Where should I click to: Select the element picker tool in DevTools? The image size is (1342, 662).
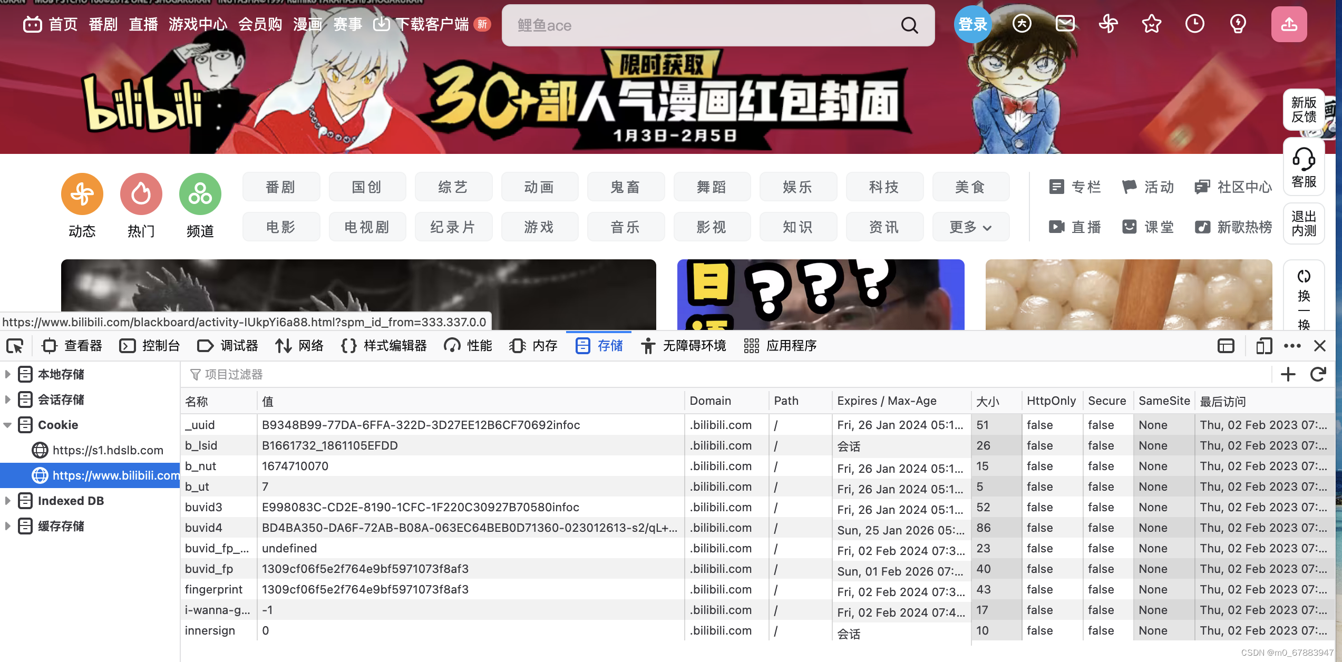(x=15, y=346)
